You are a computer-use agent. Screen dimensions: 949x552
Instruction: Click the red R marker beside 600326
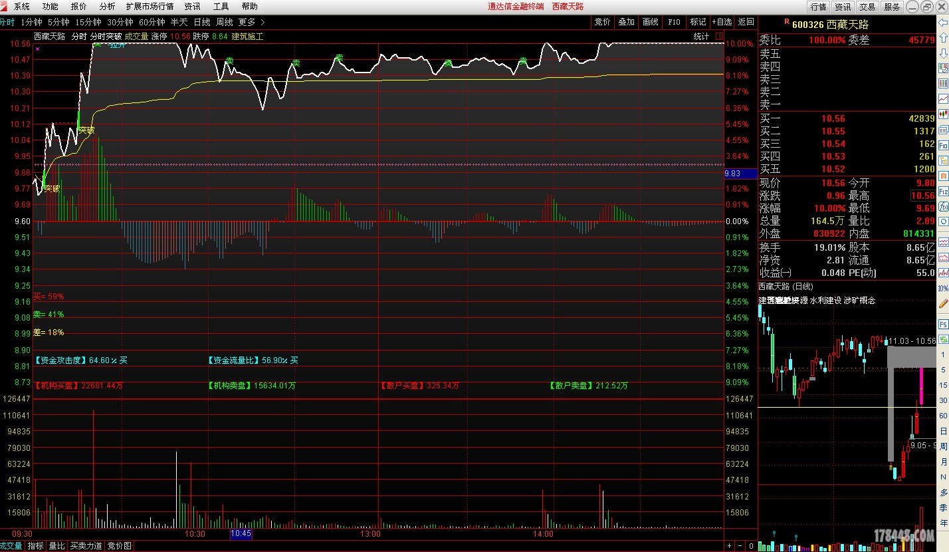(x=787, y=22)
